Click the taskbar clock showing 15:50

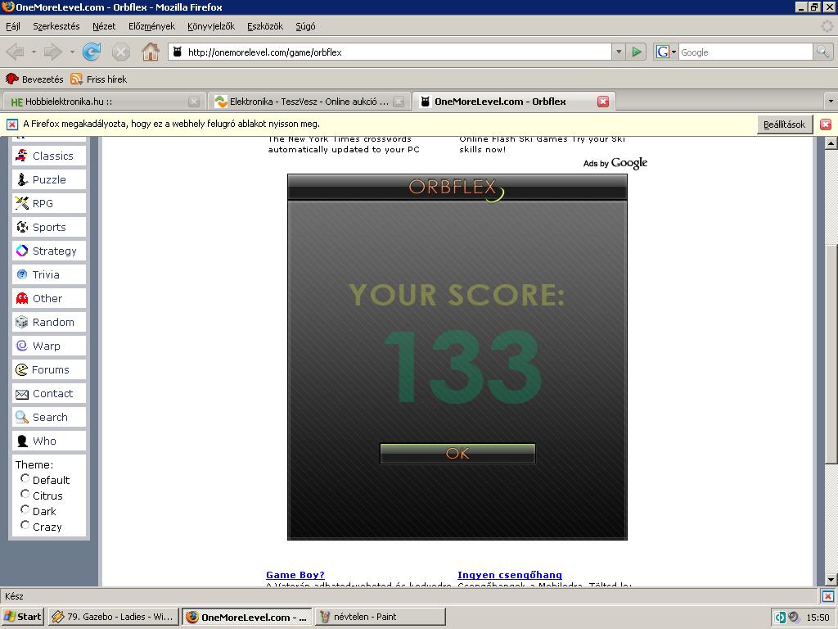[x=818, y=618]
